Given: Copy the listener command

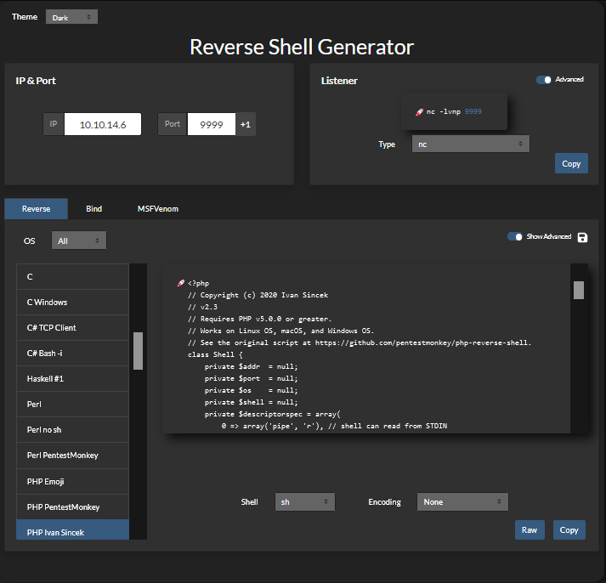Looking at the screenshot, I should (x=571, y=163).
